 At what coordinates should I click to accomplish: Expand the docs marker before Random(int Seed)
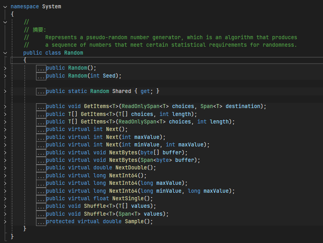coord(41,76)
